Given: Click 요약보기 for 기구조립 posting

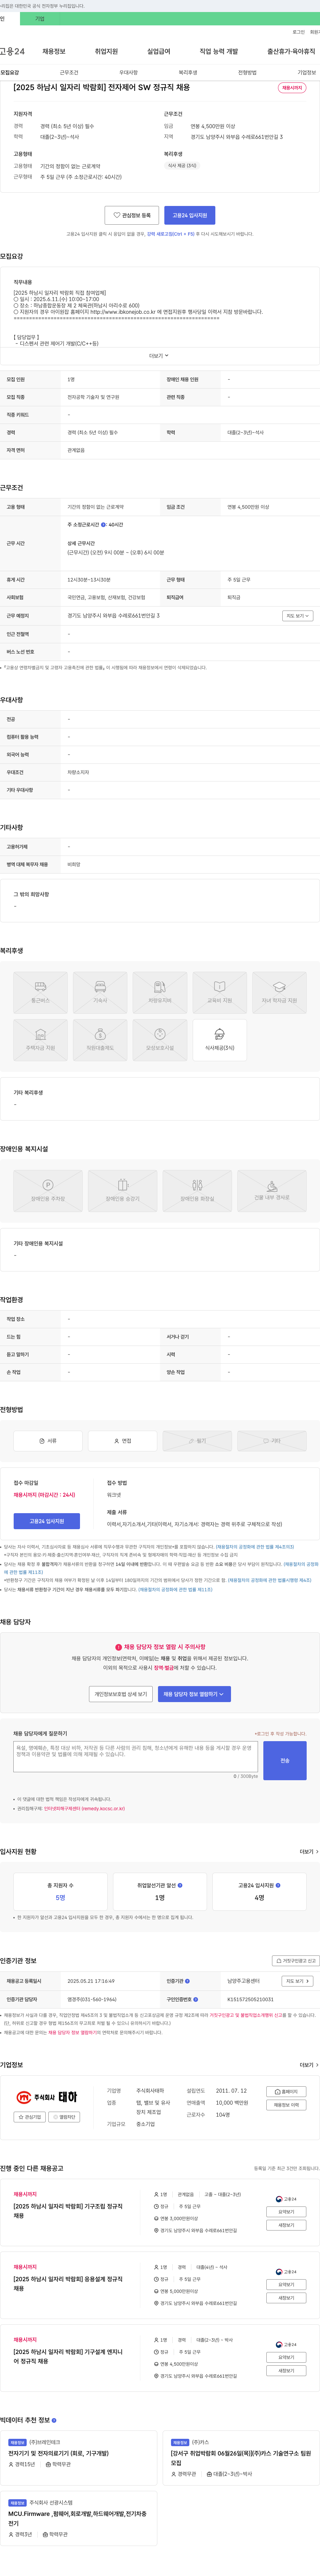Looking at the screenshot, I should click(x=286, y=2212).
